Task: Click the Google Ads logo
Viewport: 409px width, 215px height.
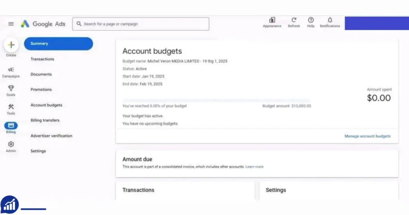Action: click(43, 24)
